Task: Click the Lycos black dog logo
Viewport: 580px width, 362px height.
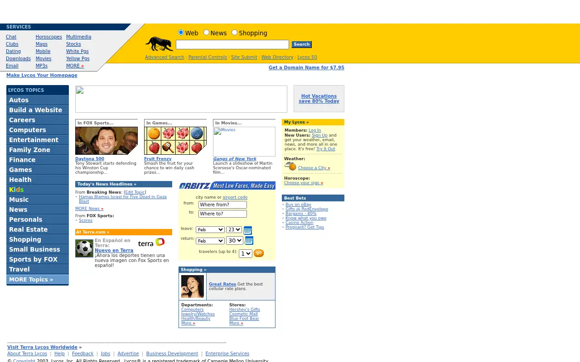Action: click(x=159, y=44)
